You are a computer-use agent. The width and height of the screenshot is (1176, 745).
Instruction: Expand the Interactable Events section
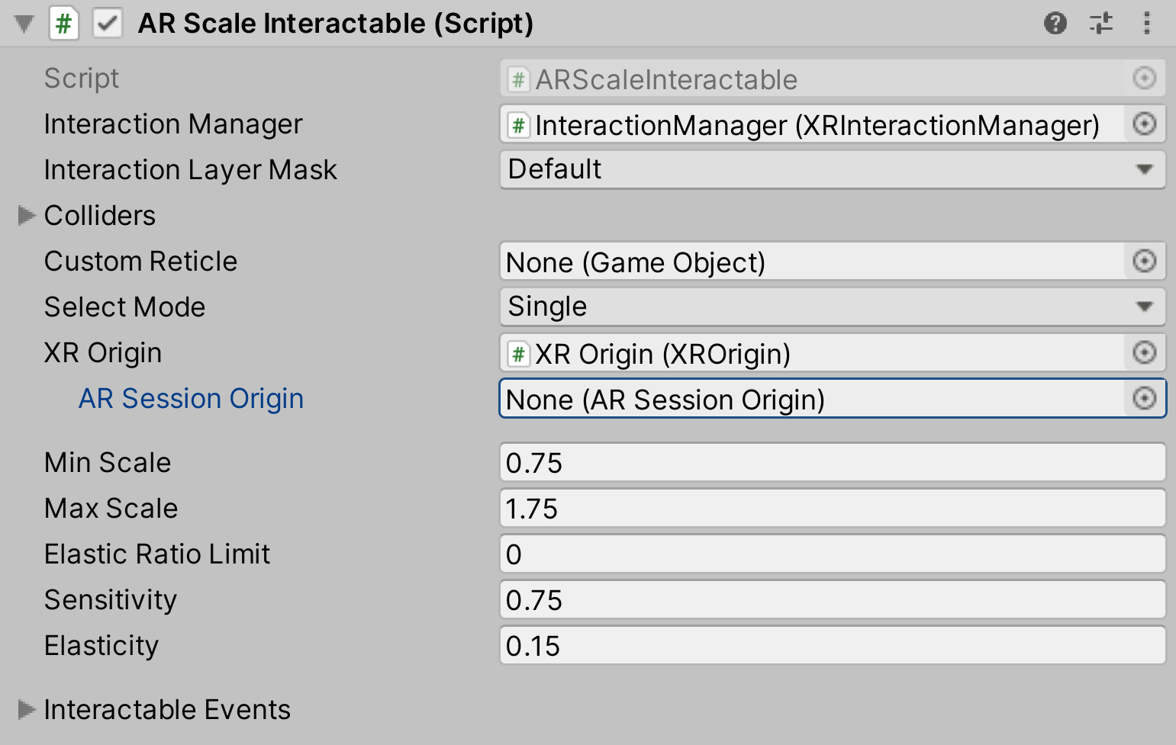(27, 709)
